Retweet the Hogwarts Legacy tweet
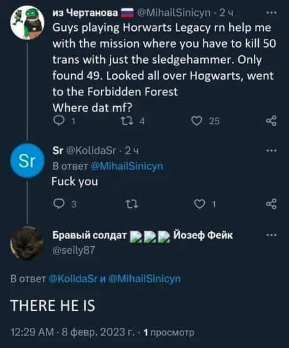289x348 pixels. pyautogui.click(x=127, y=121)
